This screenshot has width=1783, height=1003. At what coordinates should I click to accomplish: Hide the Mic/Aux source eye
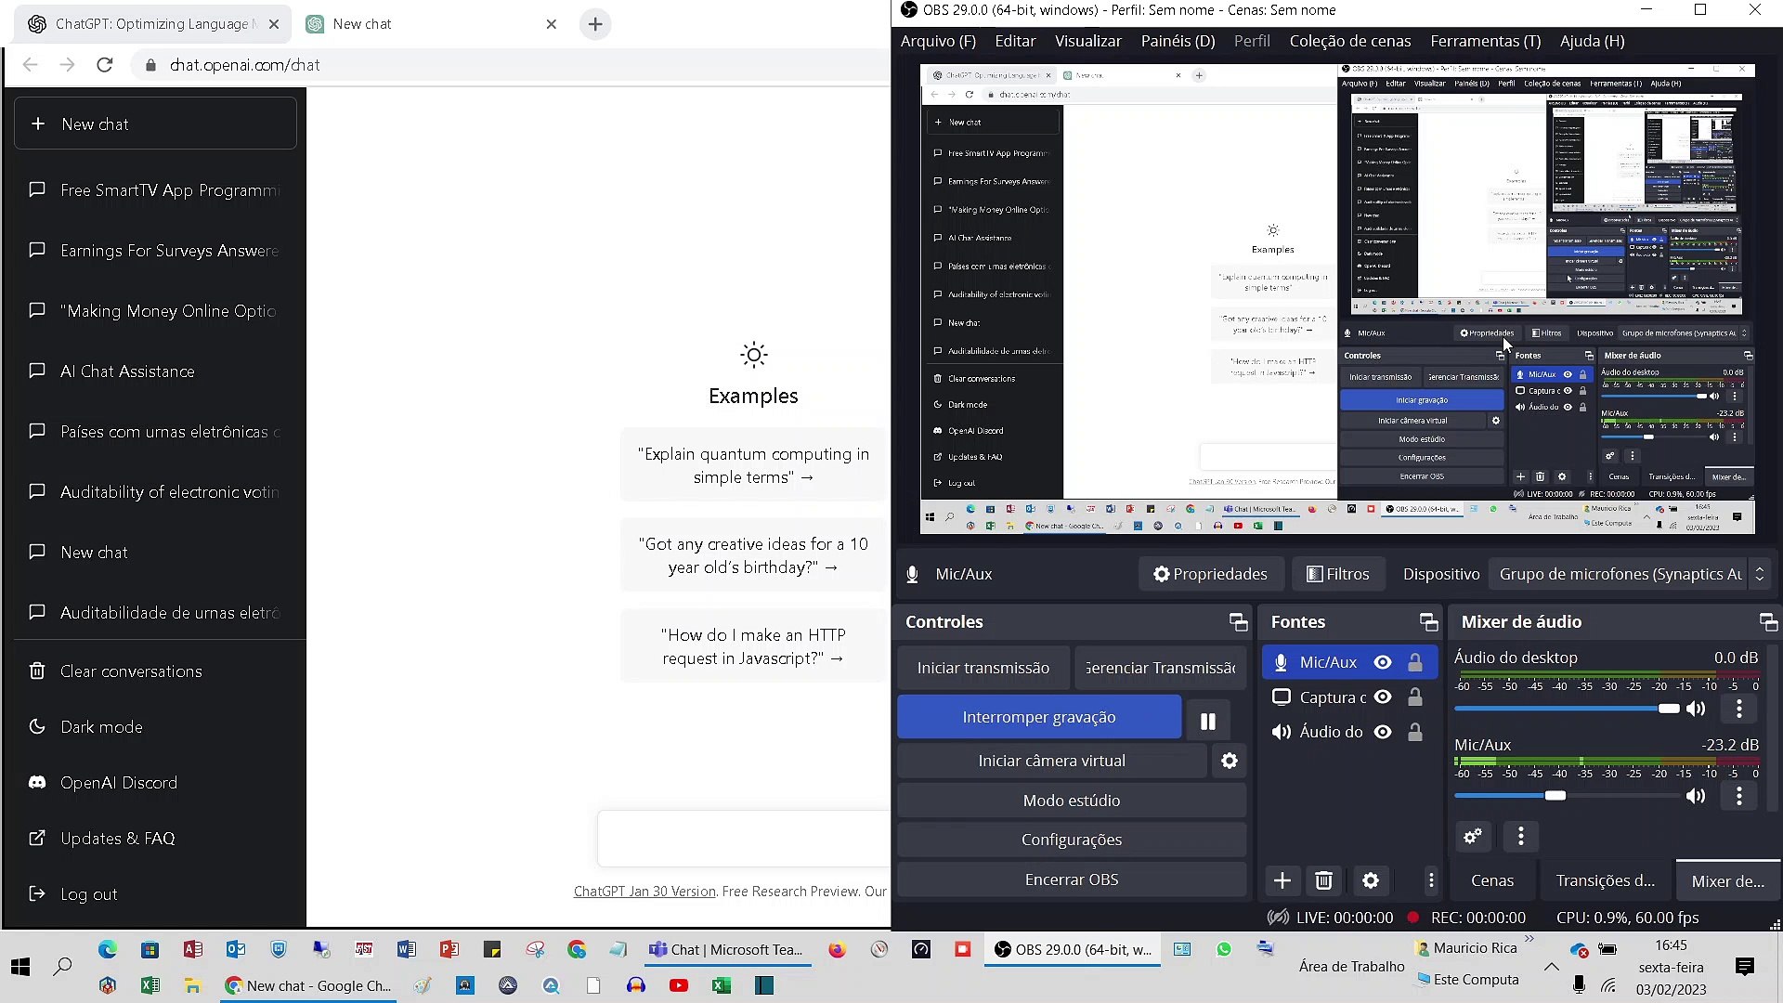point(1383,662)
